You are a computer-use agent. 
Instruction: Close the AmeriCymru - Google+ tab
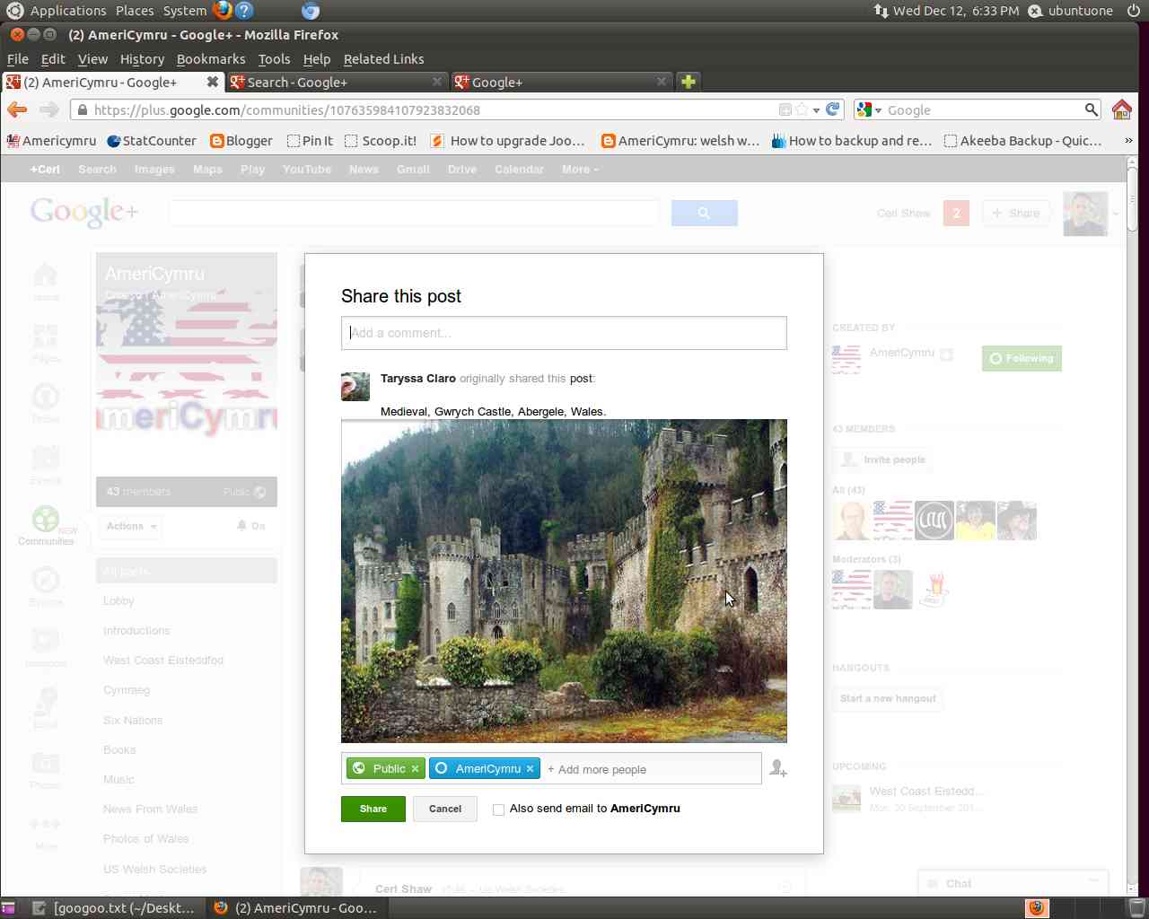[x=213, y=82]
